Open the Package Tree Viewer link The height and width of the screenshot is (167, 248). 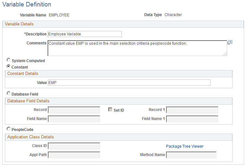(185, 146)
